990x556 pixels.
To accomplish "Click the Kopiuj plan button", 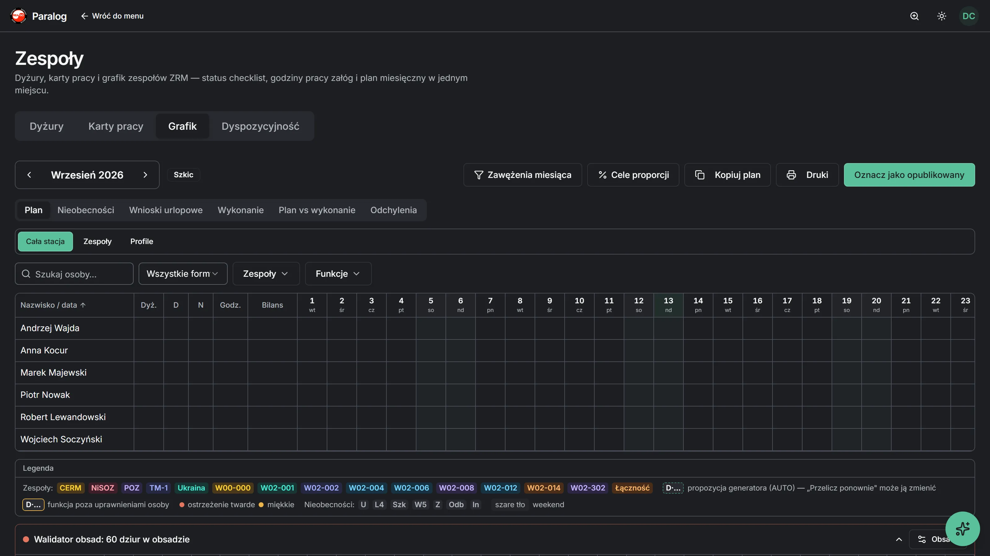I will [x=728, y=175].
